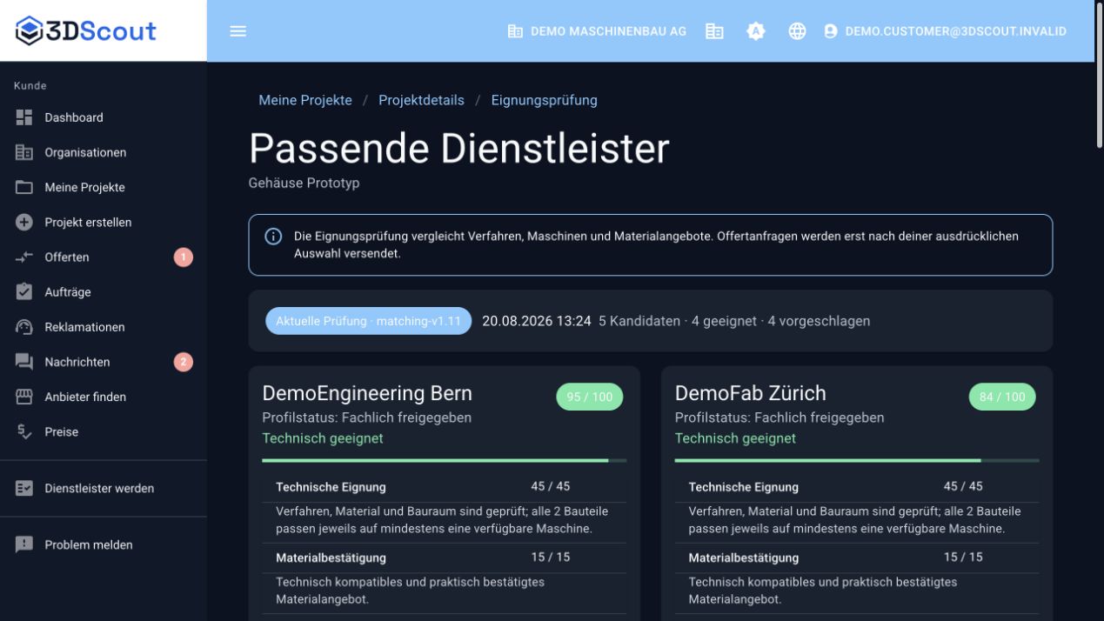This screenshot has height=621, width=1104.
Task: Click the Reklamationen headset icon
Action: click(x=24, y=327)
